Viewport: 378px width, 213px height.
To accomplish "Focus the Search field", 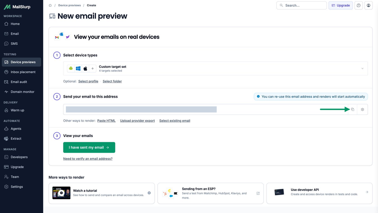I will click(x=301, y=5).
